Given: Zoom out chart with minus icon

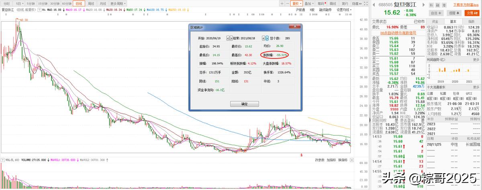Looking at the screenshot, I should click(287, 4).
